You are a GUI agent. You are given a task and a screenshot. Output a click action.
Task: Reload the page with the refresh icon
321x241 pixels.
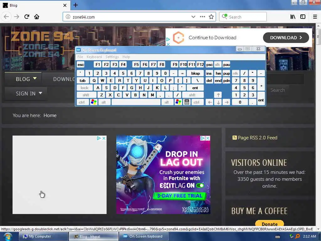click(27, 17)
